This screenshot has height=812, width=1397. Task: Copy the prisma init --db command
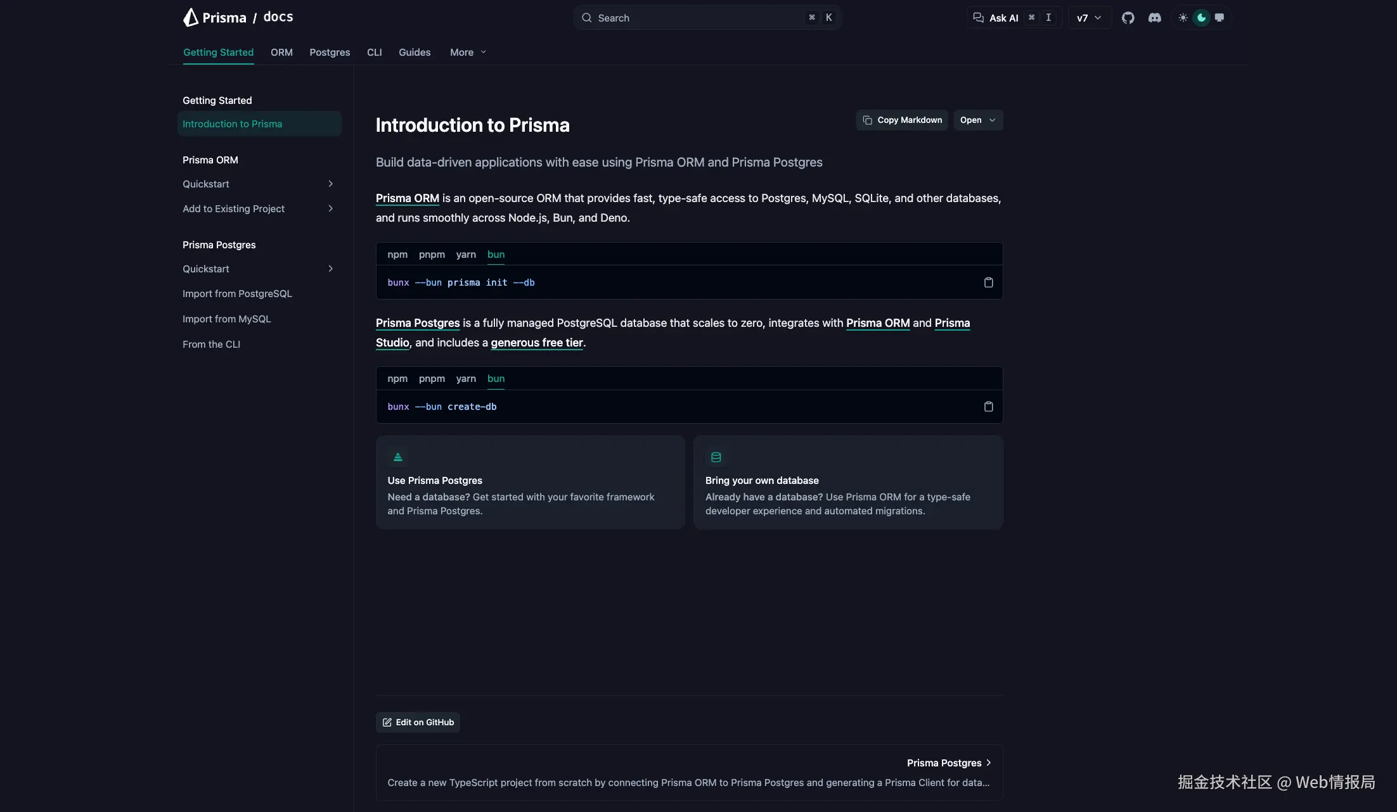[988, 282]
